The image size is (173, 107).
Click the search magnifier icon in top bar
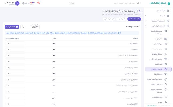[x=138, y=4]
